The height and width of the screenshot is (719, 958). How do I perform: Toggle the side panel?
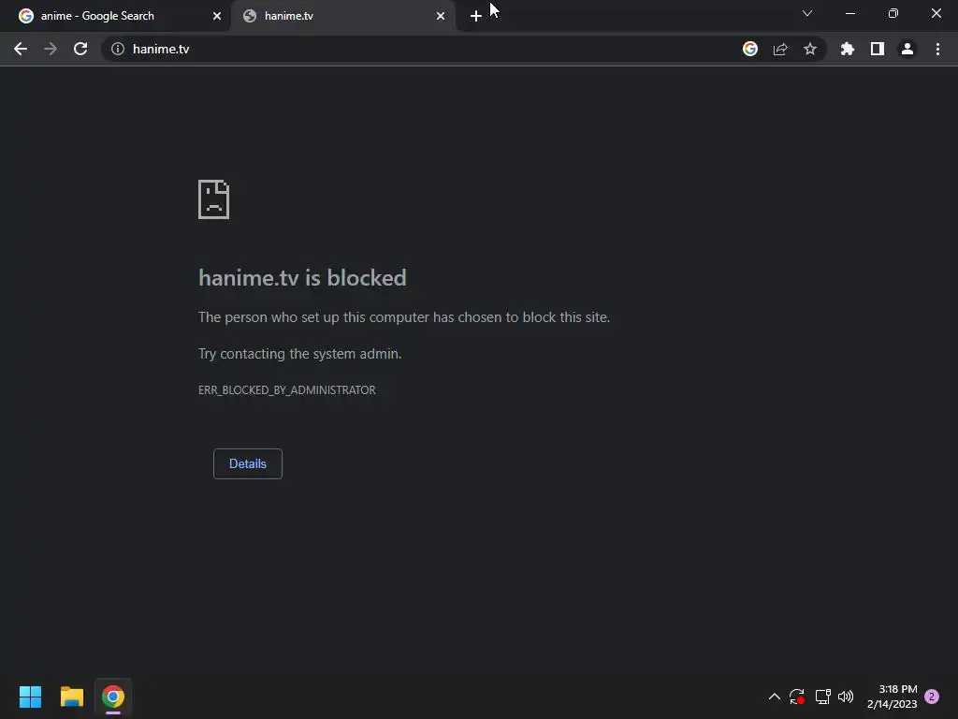point(878,49)
